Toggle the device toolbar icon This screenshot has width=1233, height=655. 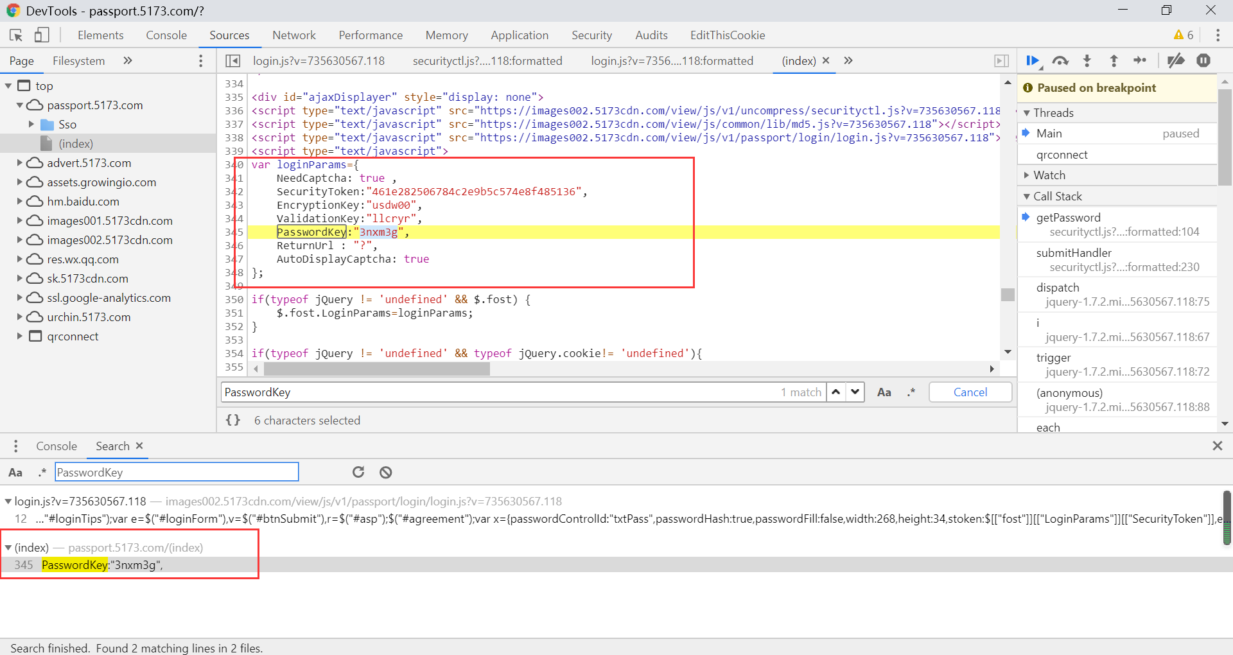pos(42,35)
